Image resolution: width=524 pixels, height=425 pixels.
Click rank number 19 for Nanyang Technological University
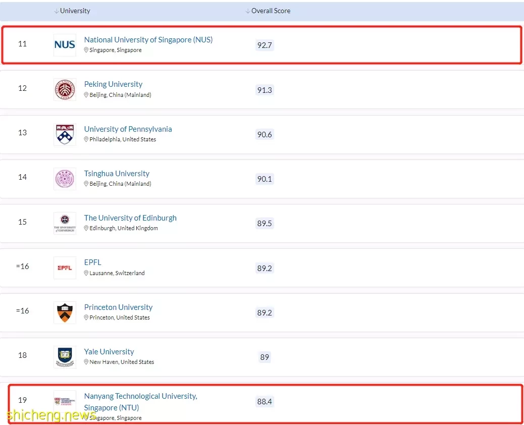pyautogui.click(x=22, y=400)
